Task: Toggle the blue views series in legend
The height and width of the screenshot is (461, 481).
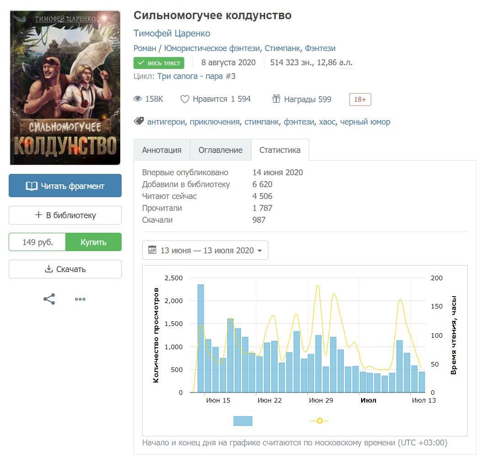Action: pyautogui.click(x=243, y=421)
